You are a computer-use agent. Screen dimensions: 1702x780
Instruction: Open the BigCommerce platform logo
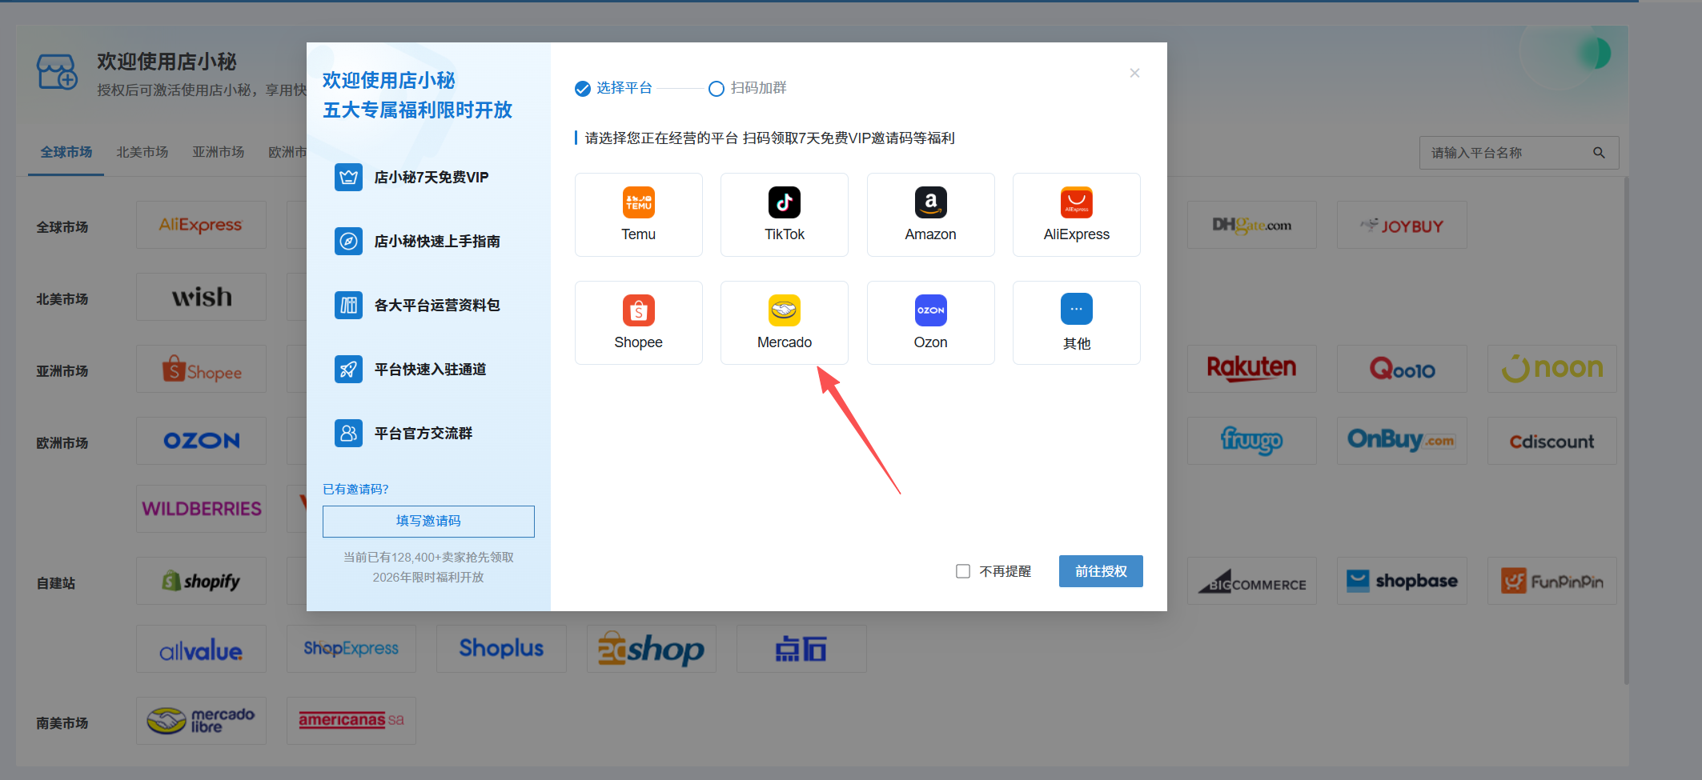click(x=1251, y=581)
